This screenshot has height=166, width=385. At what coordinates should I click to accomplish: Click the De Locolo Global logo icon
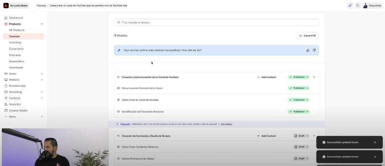point(6,5)
